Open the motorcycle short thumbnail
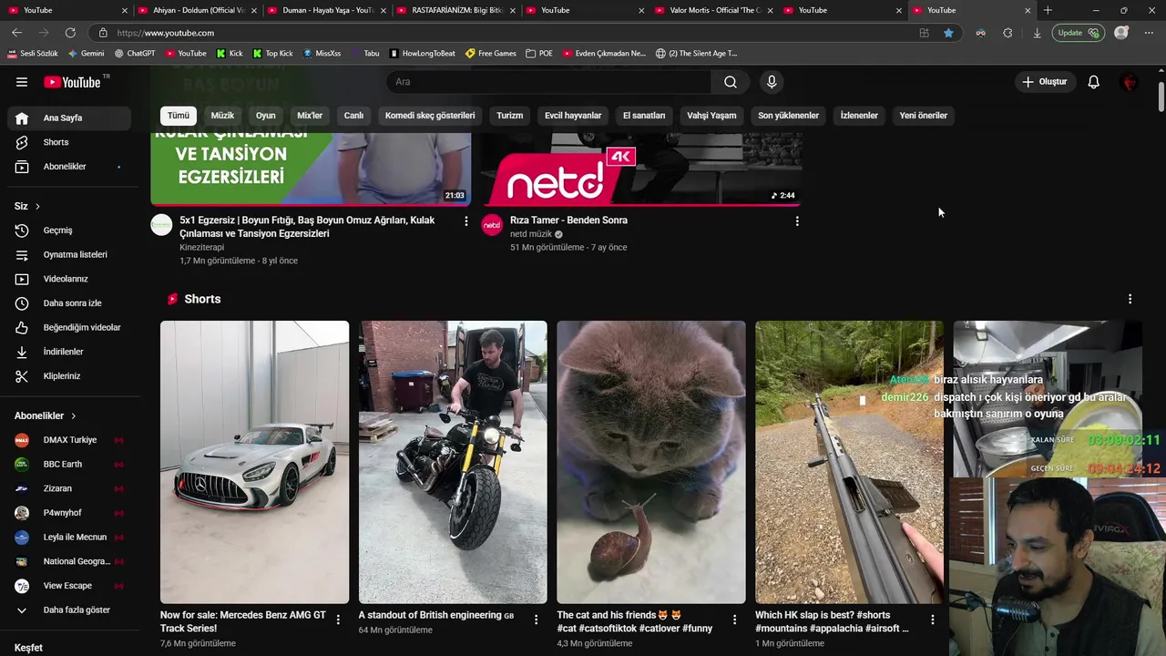Image resolution: width=1166 pixels, height=656 pixels. pos(453,462)
